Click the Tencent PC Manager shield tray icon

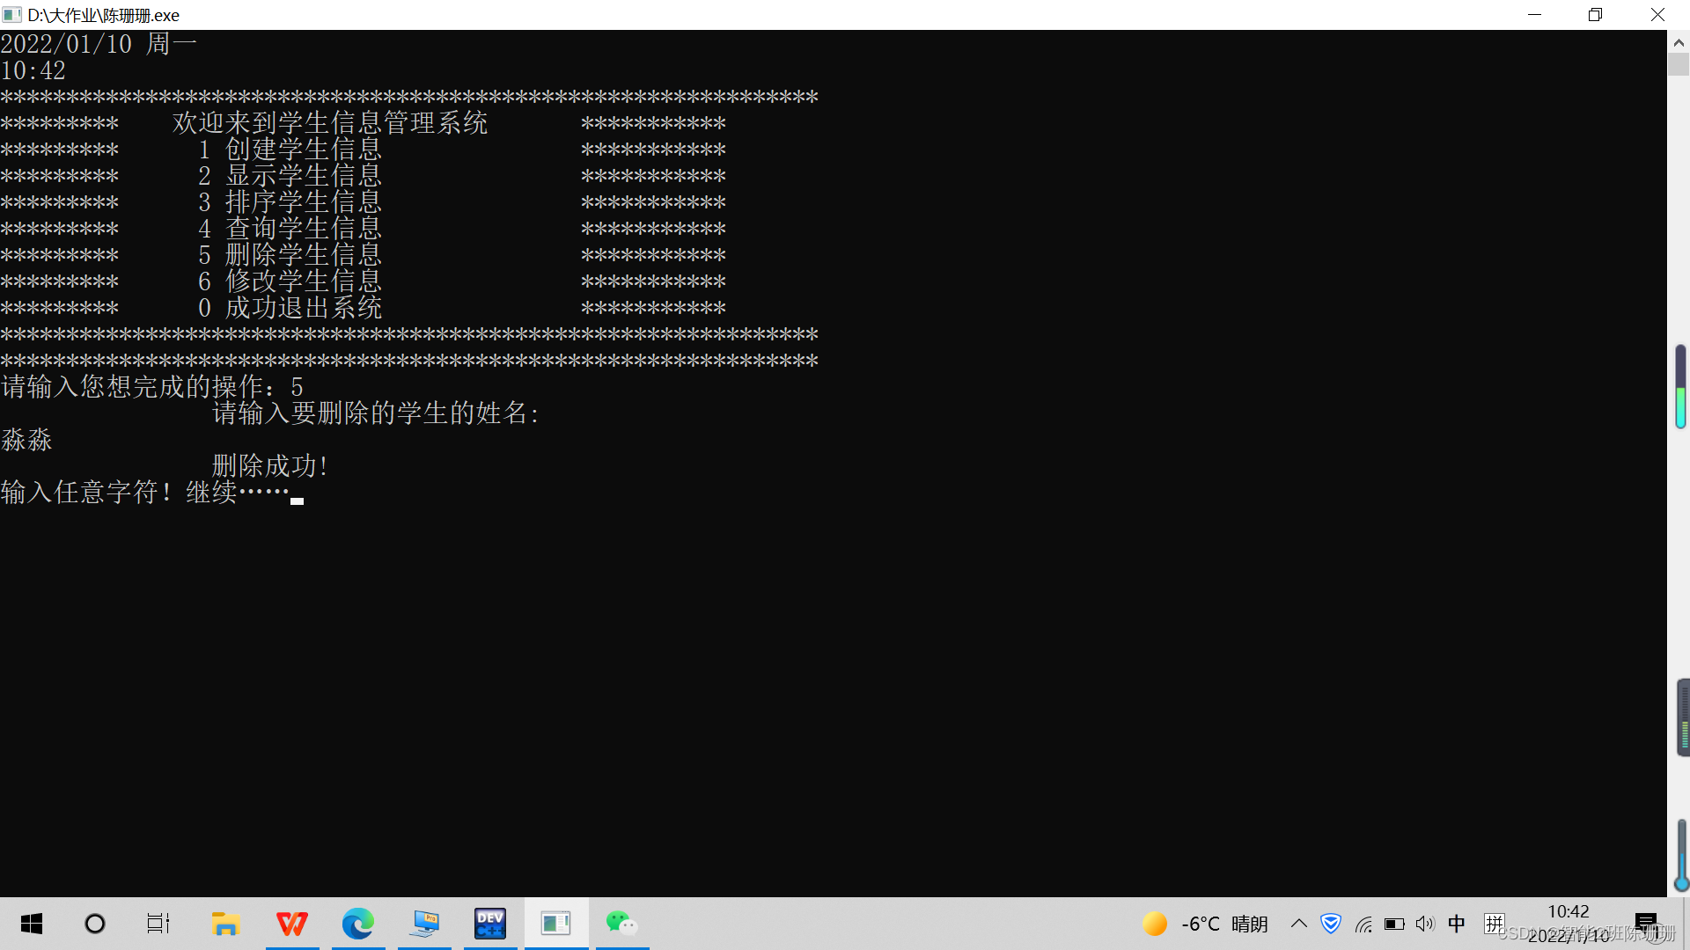[1331, 924]
